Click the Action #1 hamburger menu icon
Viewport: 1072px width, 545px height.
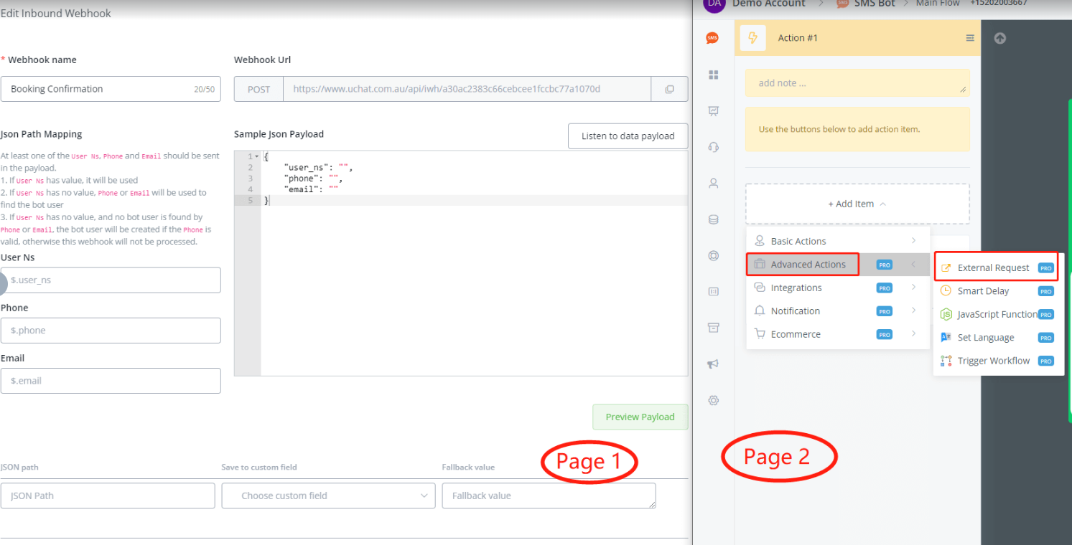click(969, 38)
